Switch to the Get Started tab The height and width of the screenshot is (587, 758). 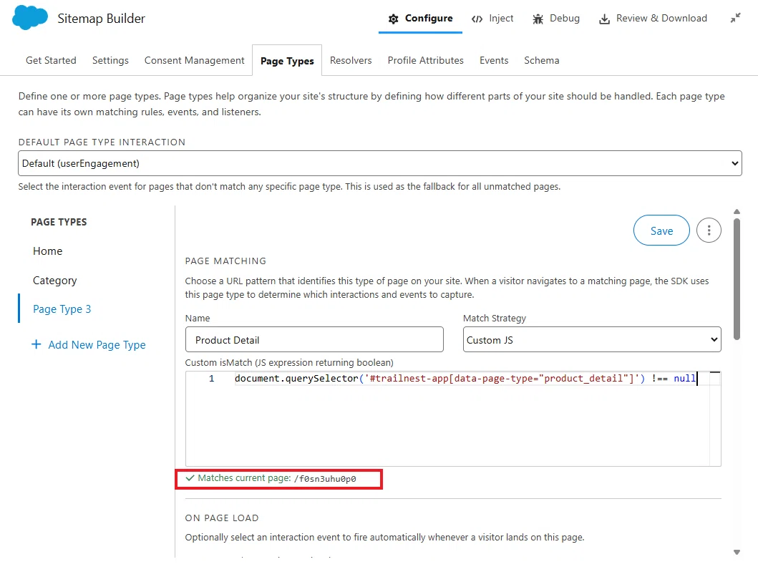point(51,60)
